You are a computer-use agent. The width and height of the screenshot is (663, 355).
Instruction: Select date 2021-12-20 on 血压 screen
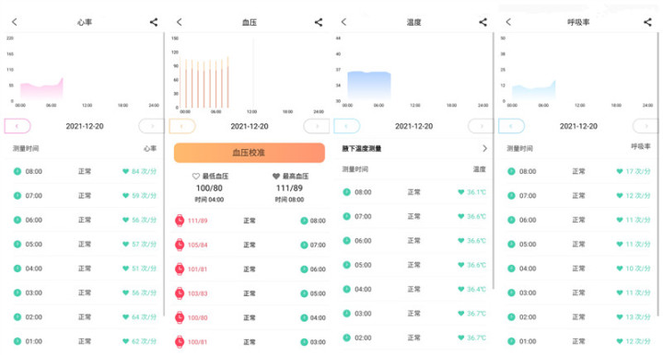point(250,126)
